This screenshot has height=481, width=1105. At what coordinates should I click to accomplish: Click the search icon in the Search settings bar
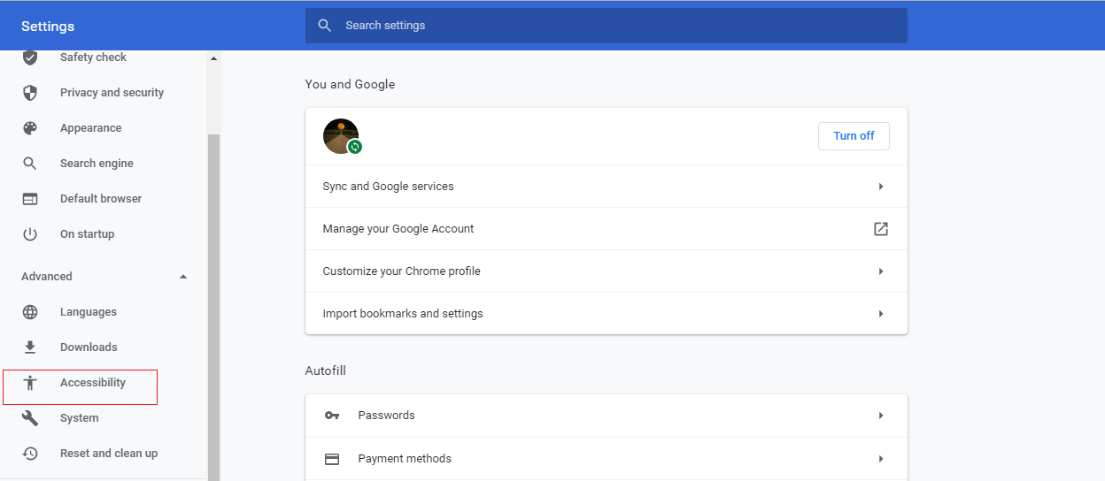click(x=325, y=26)
